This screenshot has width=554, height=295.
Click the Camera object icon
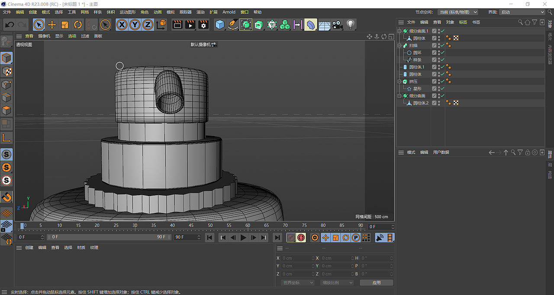pyautogui.click(x=338, y=25)
